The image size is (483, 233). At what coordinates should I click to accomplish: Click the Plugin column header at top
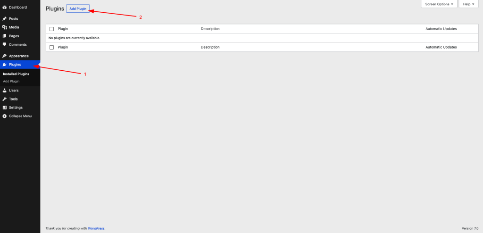(63, 29)
